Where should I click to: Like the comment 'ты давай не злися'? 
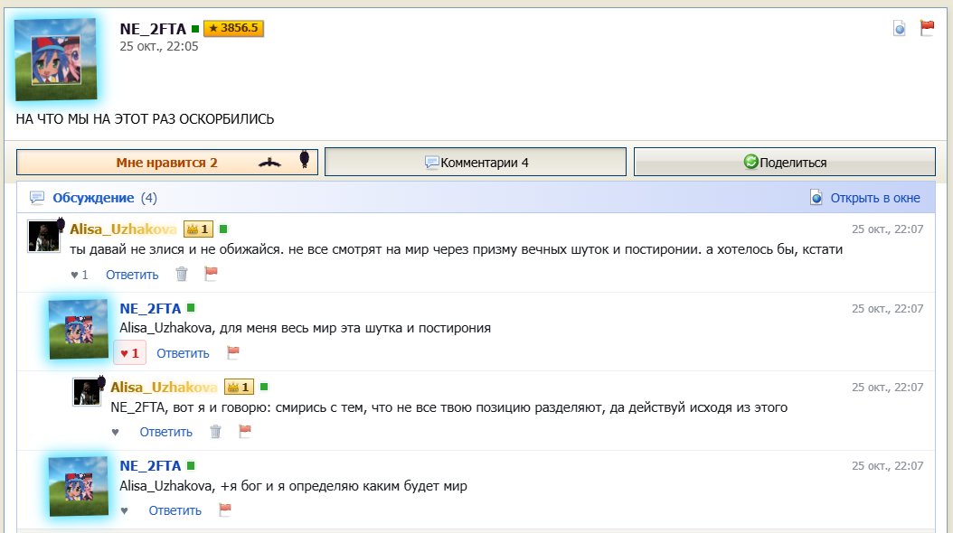79,275
